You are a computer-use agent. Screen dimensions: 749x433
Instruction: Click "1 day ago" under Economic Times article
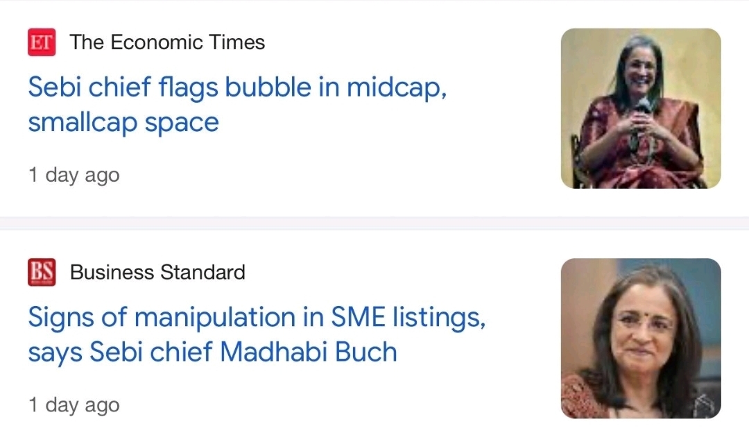pos(74,175)
